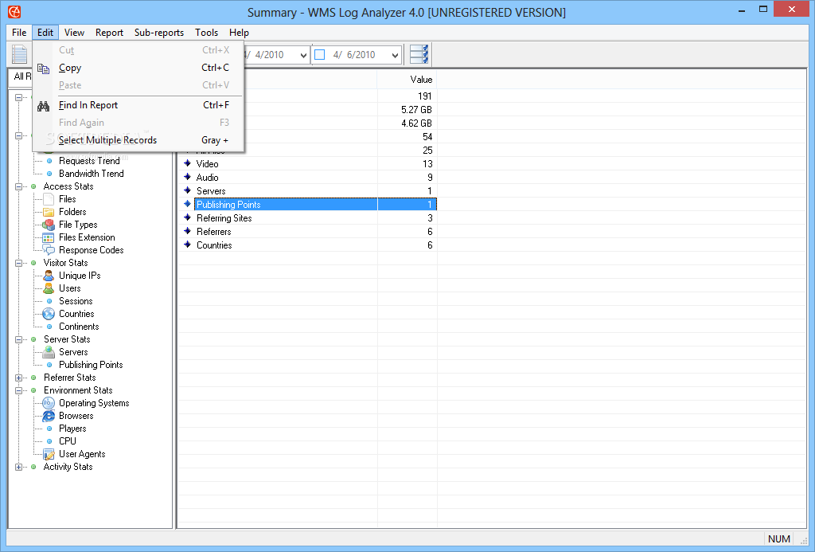Select the Continents tree item
This screenshot has width=815, height=552.
[x=79, y=327]
